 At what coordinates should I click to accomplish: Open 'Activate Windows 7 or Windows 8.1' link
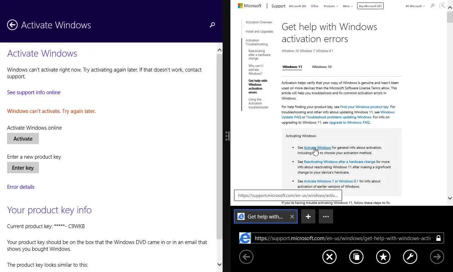pyautogui.click(x=331, y=181)
